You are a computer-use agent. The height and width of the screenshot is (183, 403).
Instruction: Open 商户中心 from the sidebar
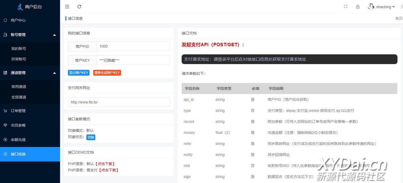pyautogui.click(x=18, y=20)
